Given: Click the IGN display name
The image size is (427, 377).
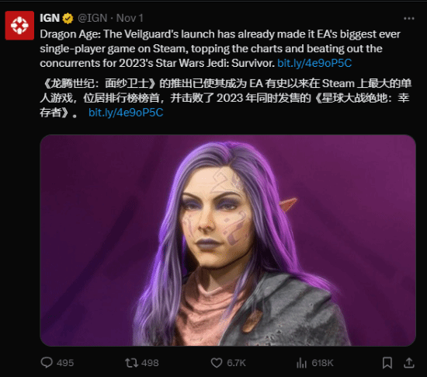Looking at the screenshot, I should tap(50, 18).
